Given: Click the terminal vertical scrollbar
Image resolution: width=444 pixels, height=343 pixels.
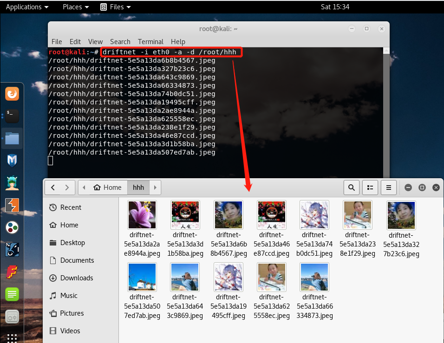Looking at the screenshot, I should 386,113.
